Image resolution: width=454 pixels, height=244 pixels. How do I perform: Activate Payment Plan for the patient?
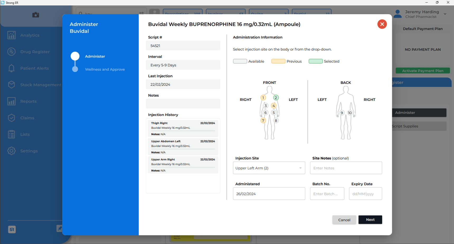pos(423,71)
